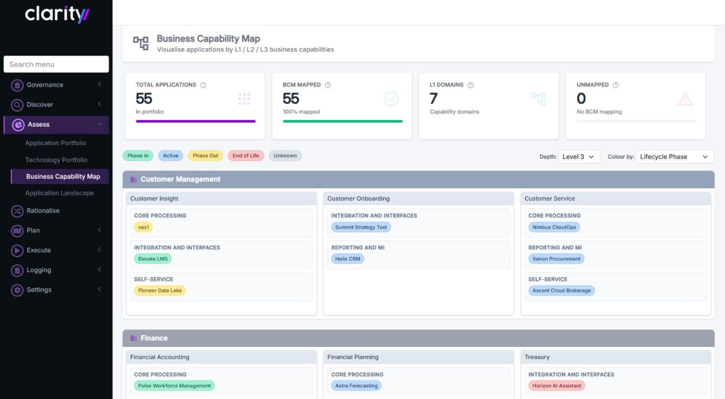
Task: Click the BCM Mapped green progress bar
Action: point(343,121)
